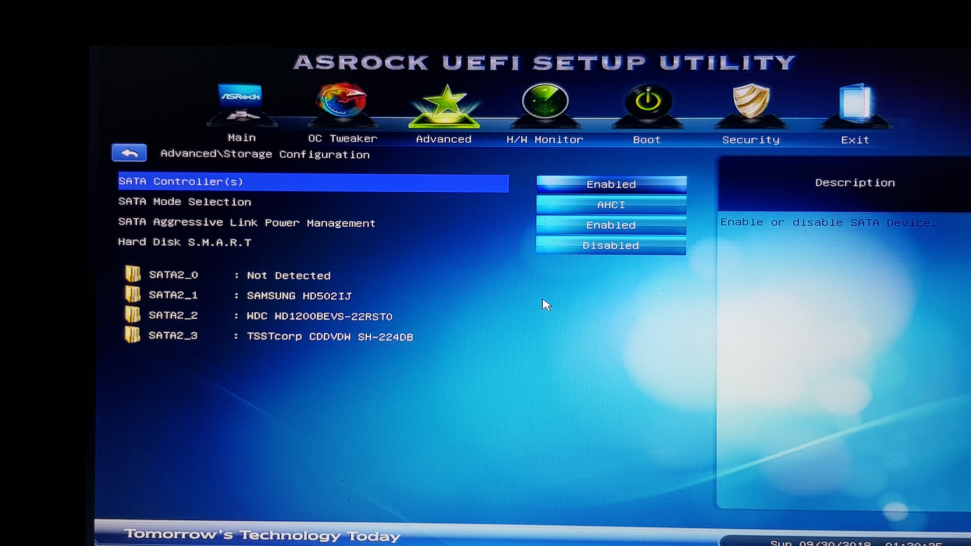Open the OC Tweaker gauge icon

343,105
